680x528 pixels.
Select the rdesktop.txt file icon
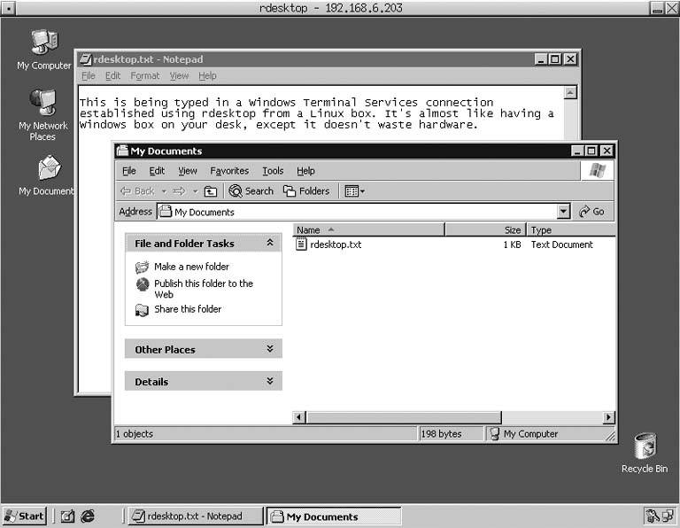[301, 244]
